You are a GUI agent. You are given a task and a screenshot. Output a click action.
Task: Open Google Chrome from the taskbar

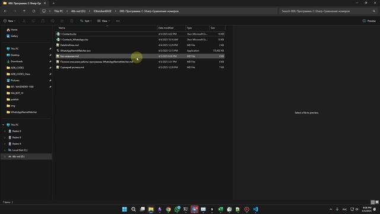click(x=169, y=209)
